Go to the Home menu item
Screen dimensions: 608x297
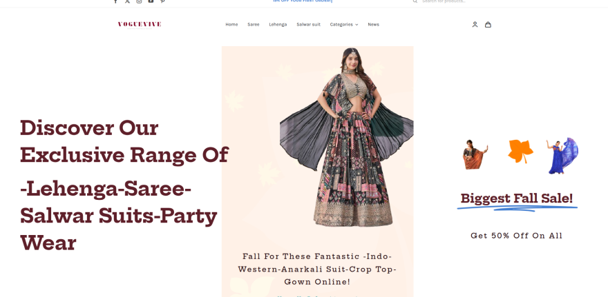pyautogui.click(x=231, y=24)
